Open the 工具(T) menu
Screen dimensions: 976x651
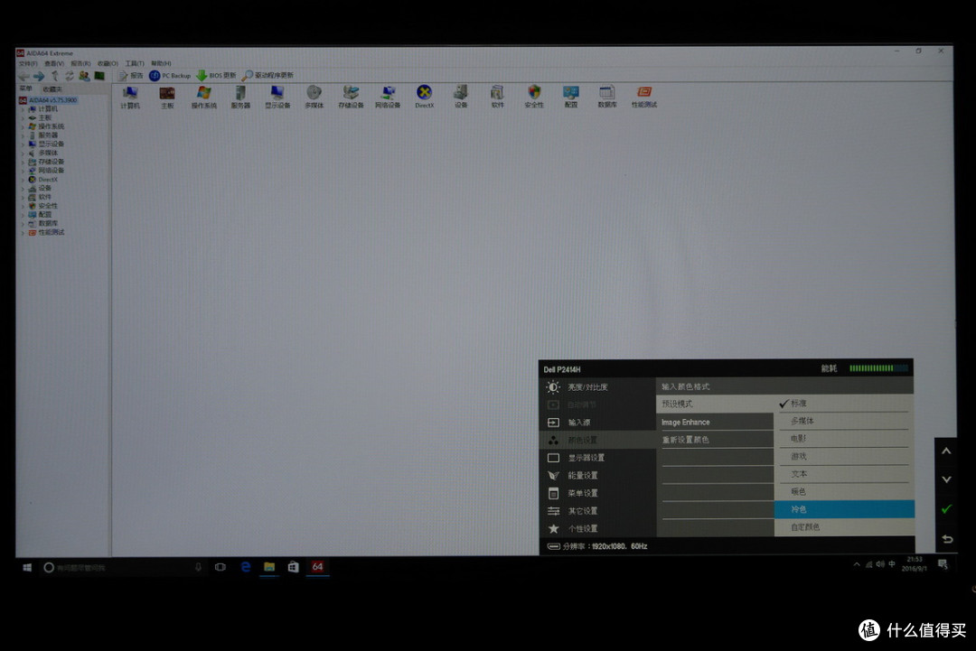(135, 63)
